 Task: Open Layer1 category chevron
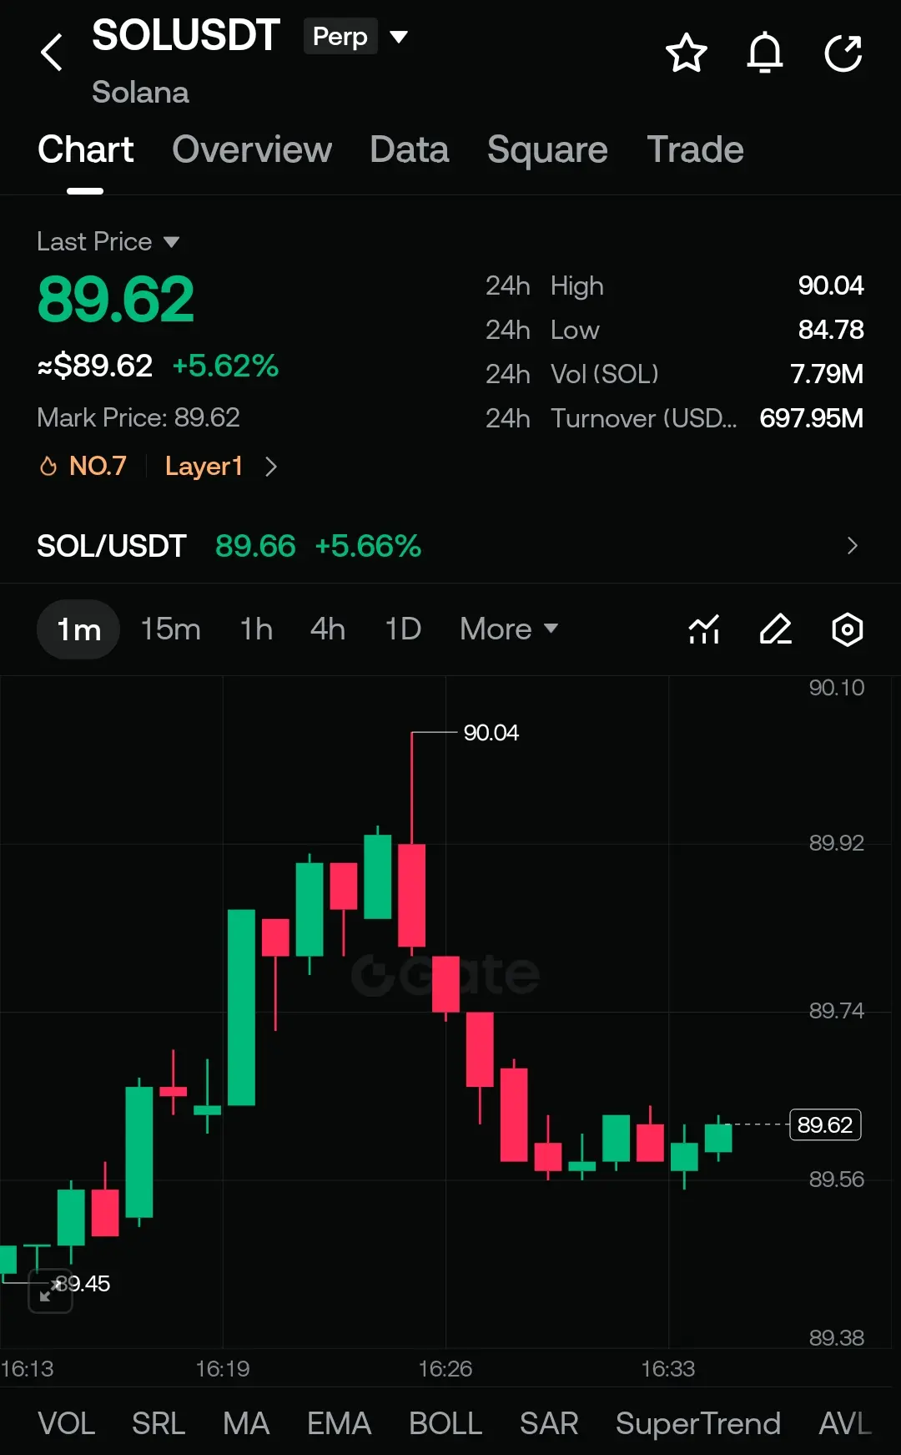tap(270, 466)
